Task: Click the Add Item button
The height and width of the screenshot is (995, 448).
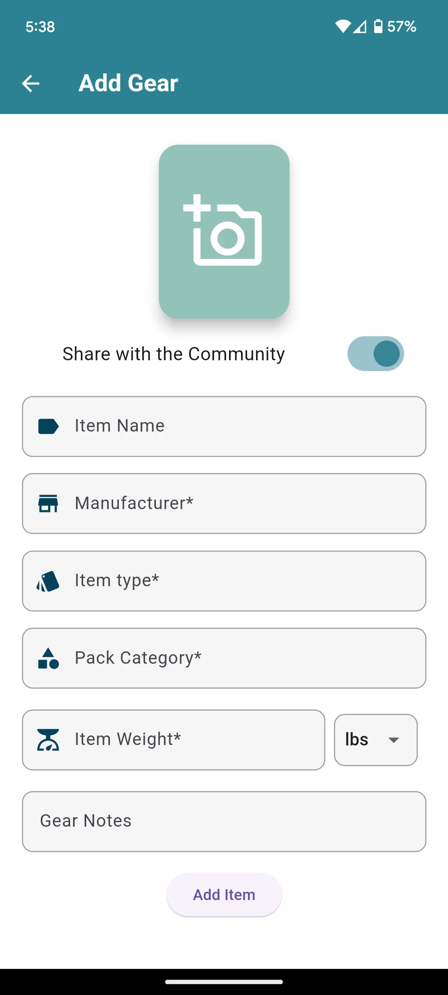Action: point(224,895)
